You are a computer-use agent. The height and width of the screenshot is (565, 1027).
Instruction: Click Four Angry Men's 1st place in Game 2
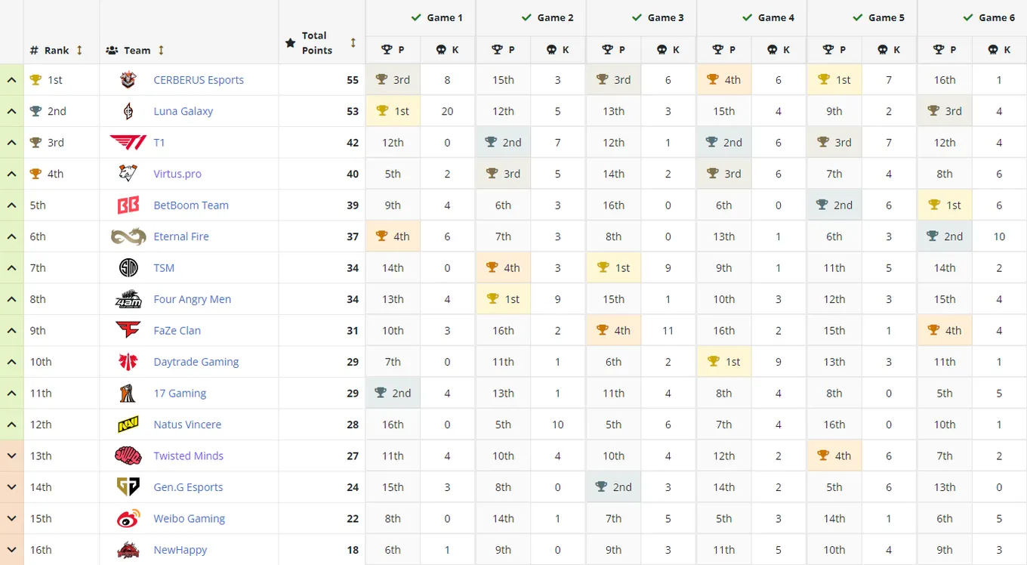pyautogui.click(x=504, y=299)
